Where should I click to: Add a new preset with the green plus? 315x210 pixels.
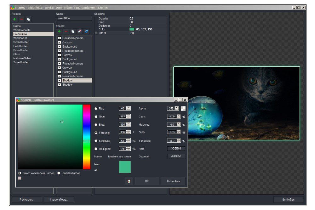(x=15, y=19)
